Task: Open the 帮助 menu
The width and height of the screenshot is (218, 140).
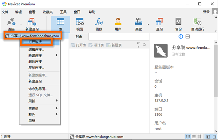Action: tap(92, 12)
